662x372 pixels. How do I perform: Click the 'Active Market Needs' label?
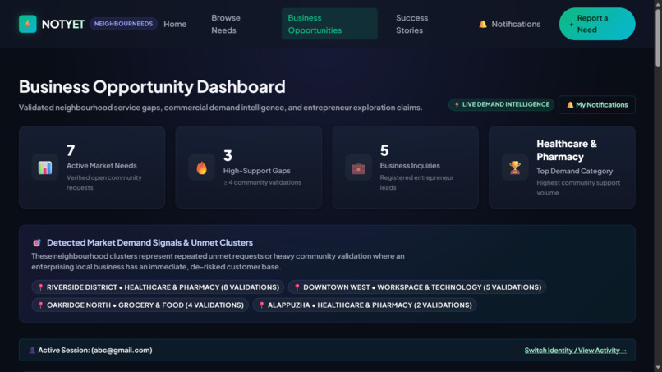[x=101, y=166]
